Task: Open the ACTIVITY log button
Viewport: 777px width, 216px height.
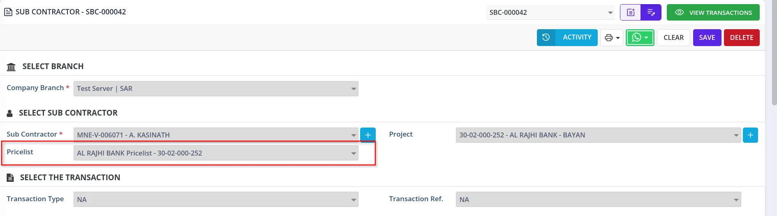Action: (577, 37)
